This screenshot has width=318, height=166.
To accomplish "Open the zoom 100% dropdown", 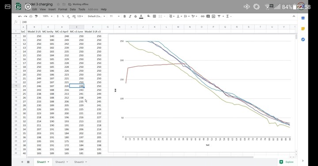I will tap(48, 16).
